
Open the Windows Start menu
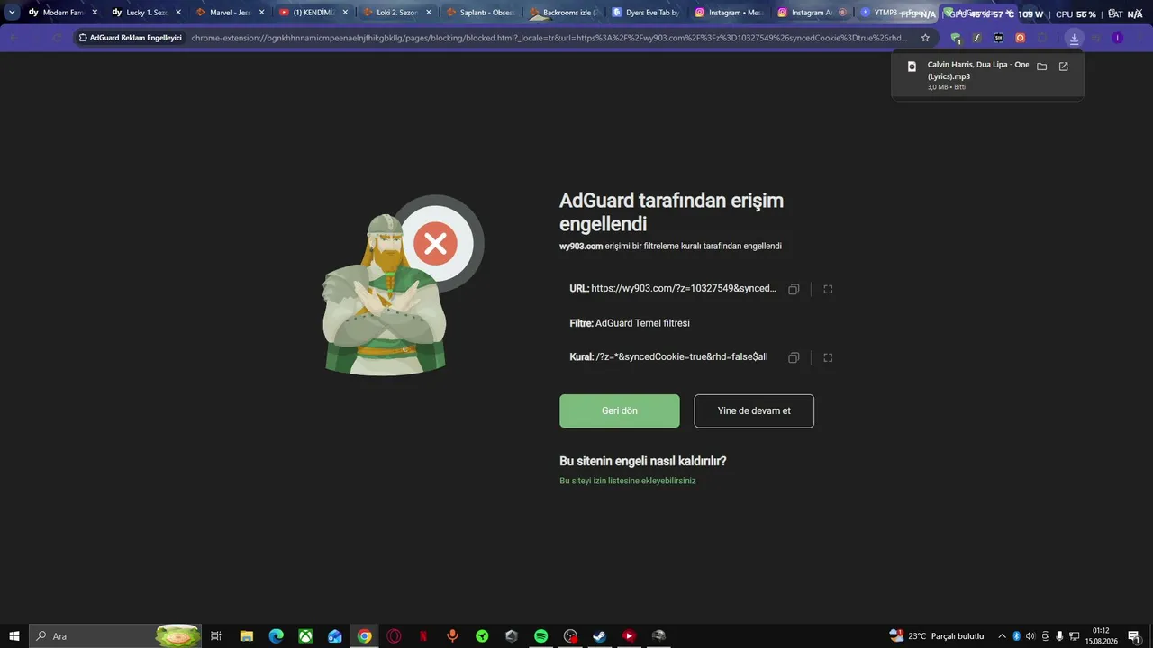click(14, 636)
